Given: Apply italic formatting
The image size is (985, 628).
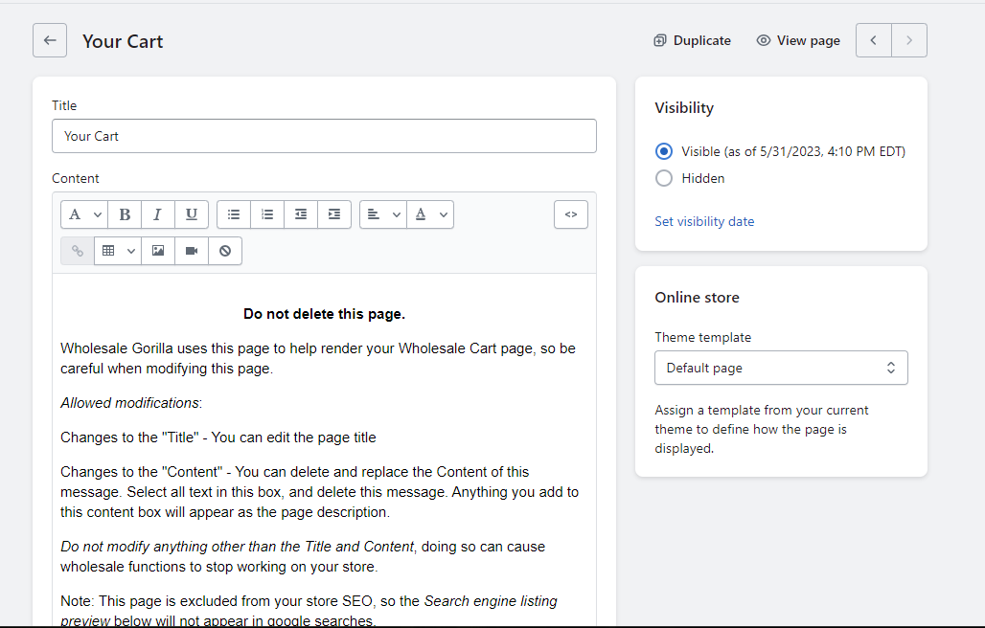Looking at the screenshot, I should point(158,214).
